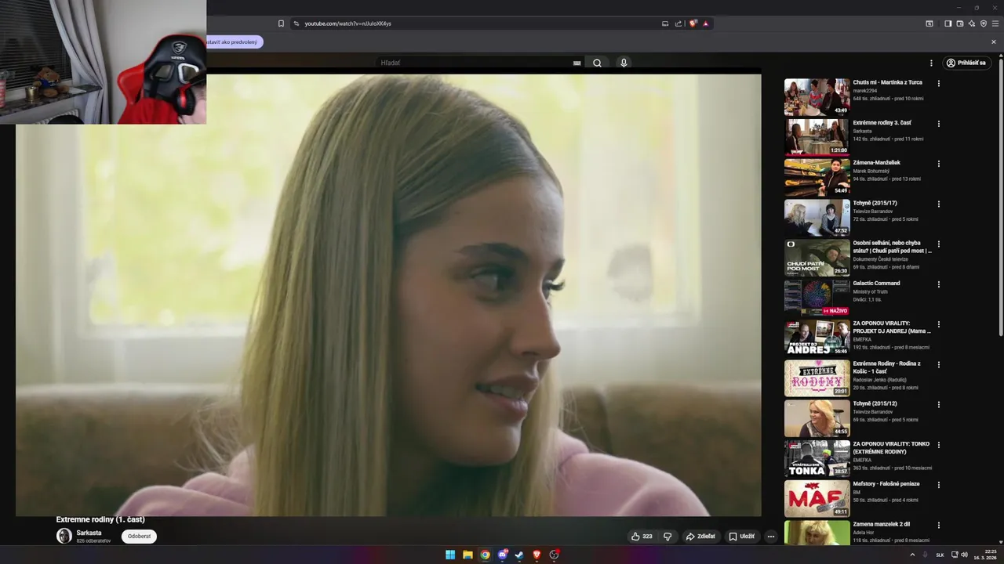Viewport: 1004px width, 564px height.
Task: Open the tray volume speaker icon
Action: 964,555
